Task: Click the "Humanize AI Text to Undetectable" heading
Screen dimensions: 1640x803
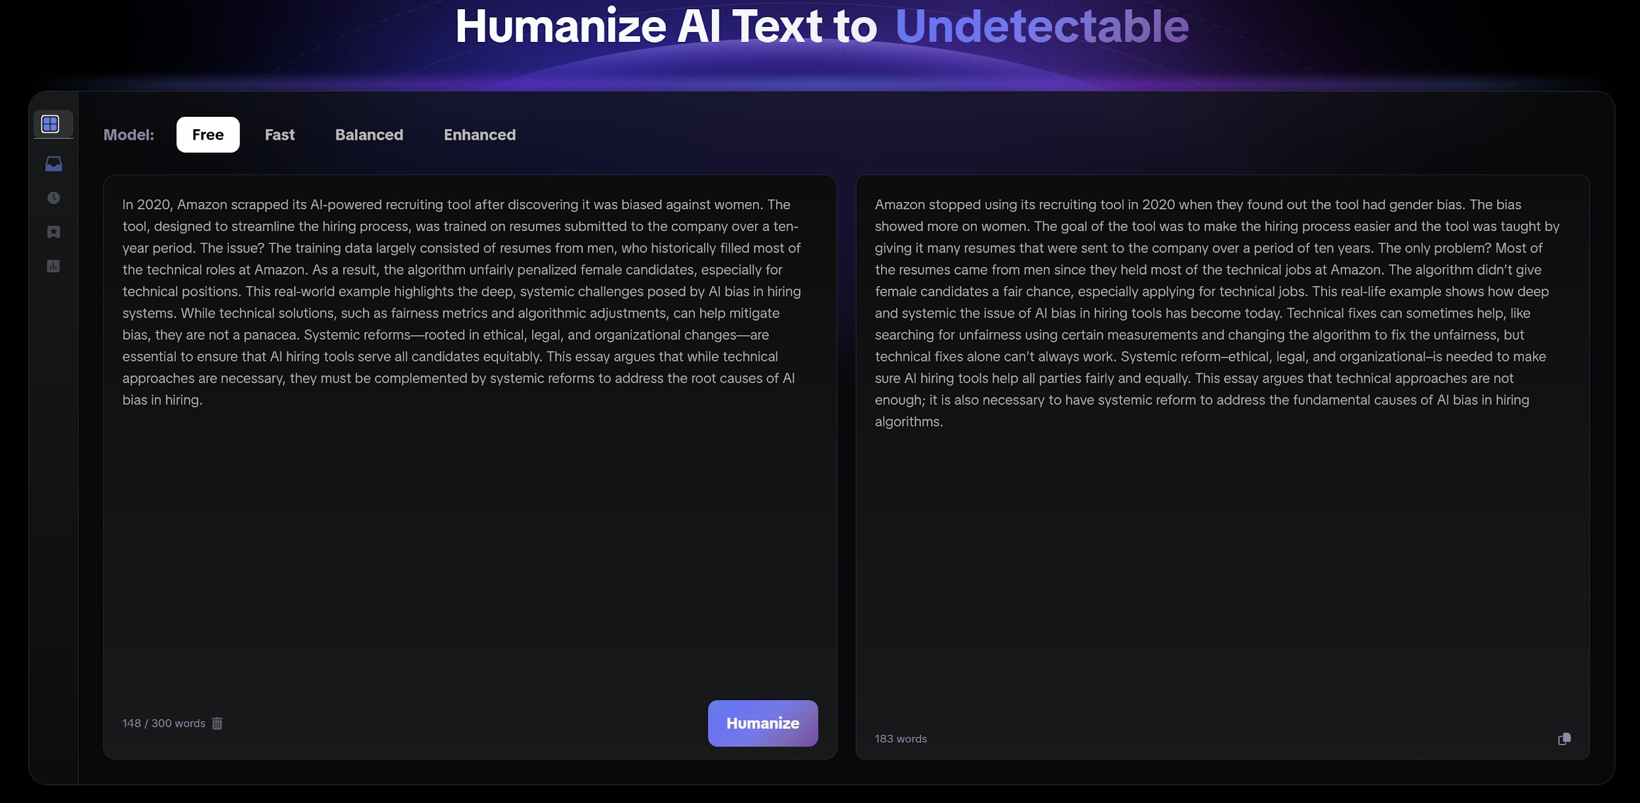Action: (x=820, y=28)
